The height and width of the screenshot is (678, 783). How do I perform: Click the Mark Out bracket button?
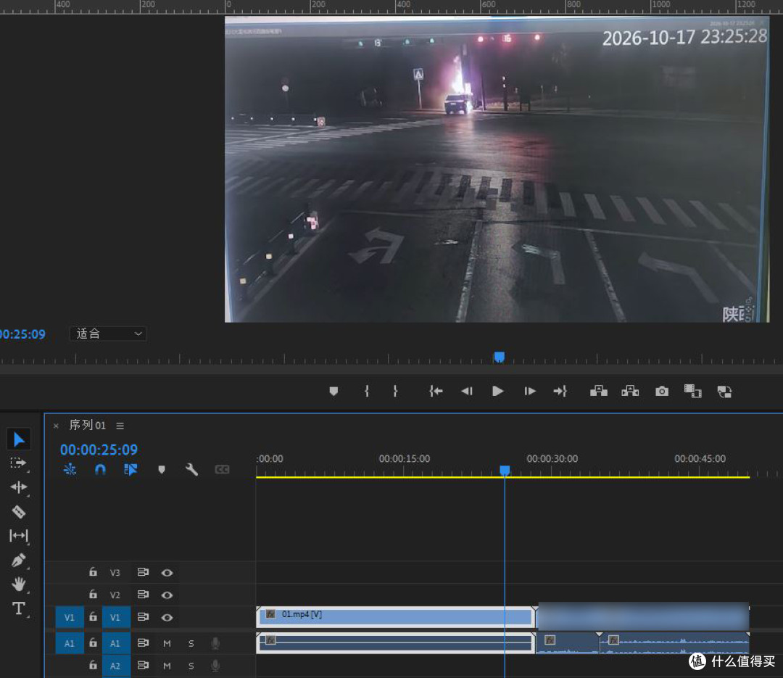(x=396, y=392)
